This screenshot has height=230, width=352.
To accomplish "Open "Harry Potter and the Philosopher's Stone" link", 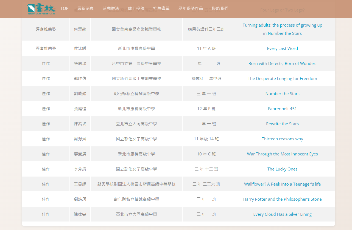I will click(283, 199).
